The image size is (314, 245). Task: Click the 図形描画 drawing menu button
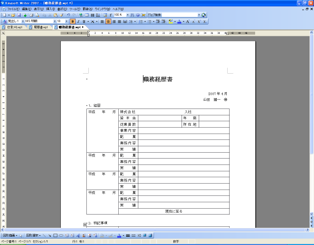coord(10,235)
